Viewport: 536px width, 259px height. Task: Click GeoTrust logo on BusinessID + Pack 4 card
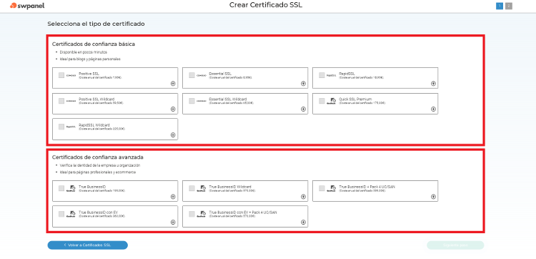tap(331, 188)
